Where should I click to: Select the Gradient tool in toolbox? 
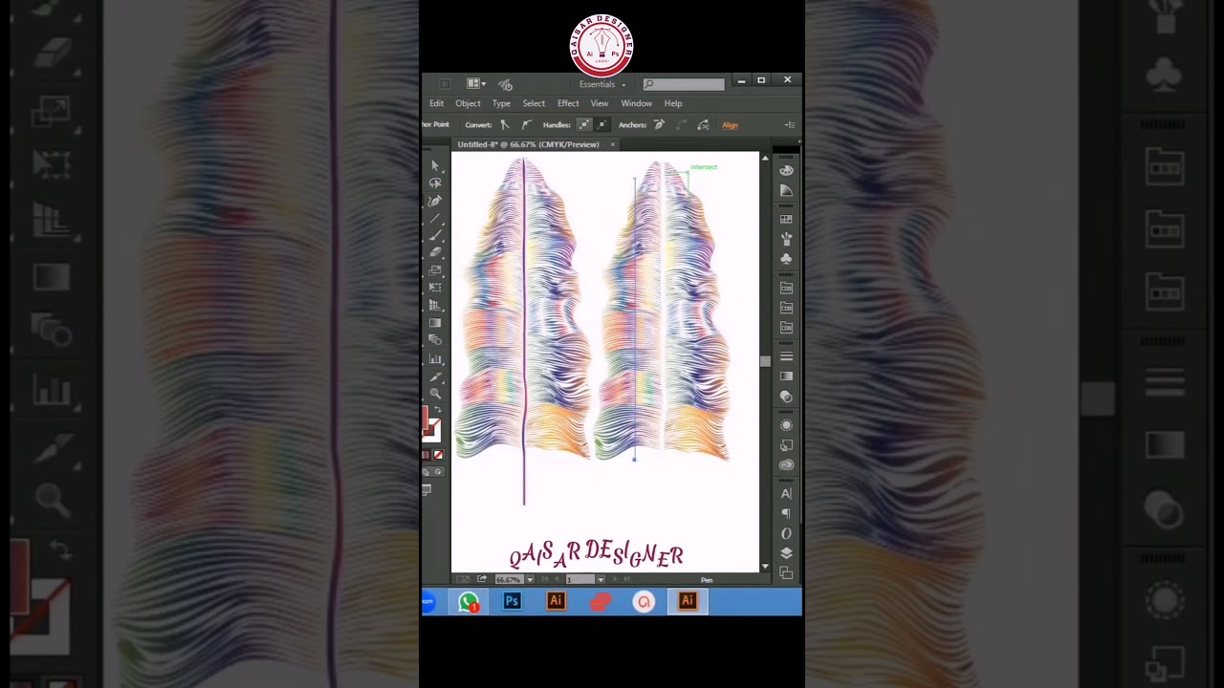tap(435, 323)
